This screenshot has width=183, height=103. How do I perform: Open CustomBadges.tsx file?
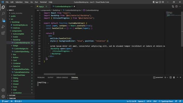click(21, 48)
